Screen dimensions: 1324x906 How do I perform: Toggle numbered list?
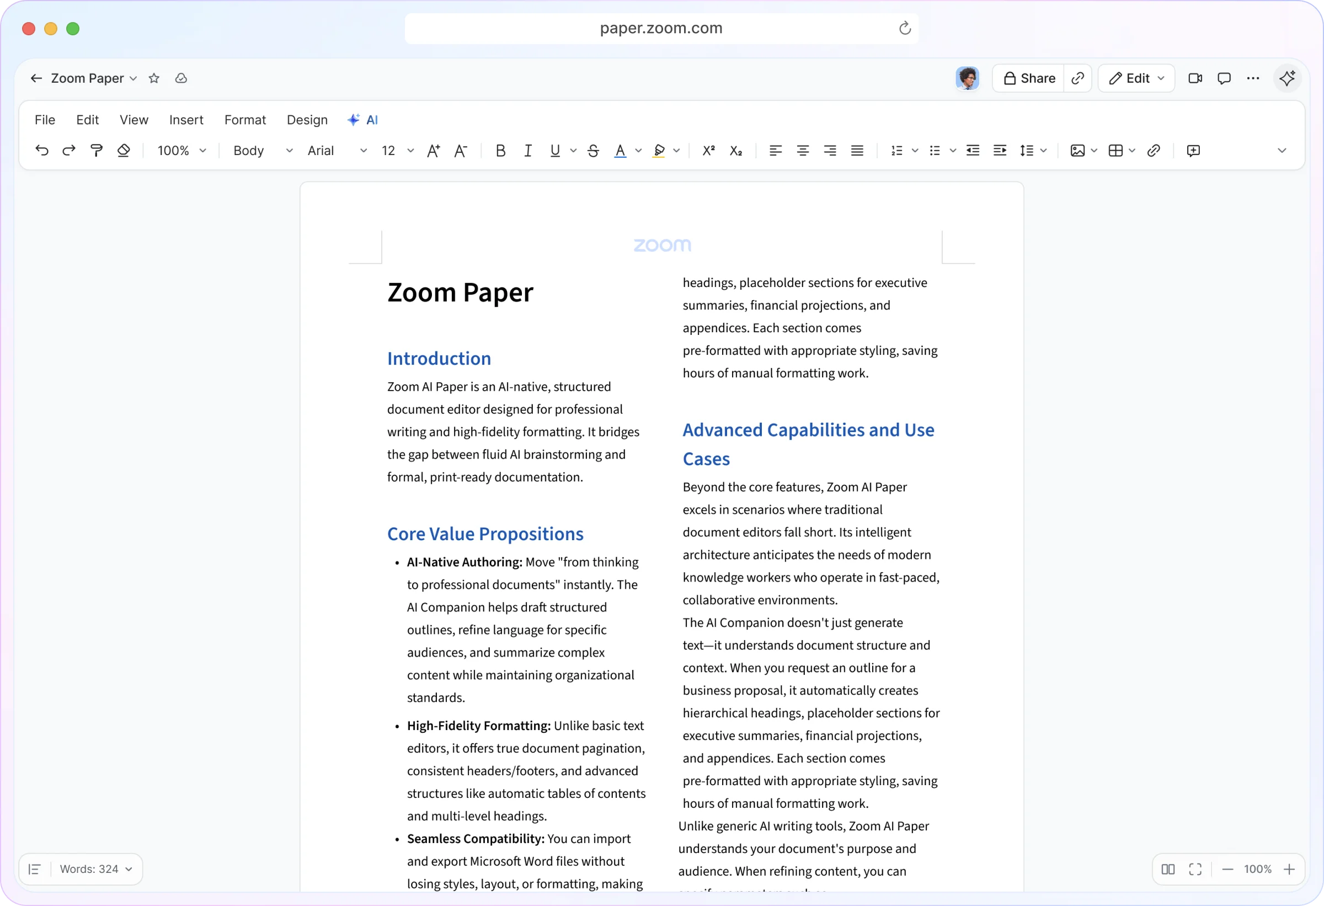[896, 151]
